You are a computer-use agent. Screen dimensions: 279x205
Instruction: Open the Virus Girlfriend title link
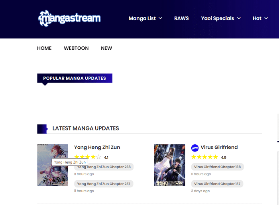(x=219, y=147)
